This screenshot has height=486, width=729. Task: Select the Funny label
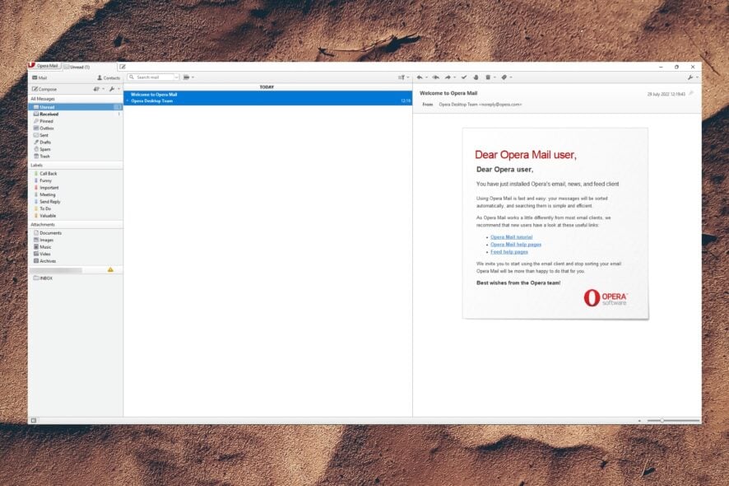coord(76,180)
